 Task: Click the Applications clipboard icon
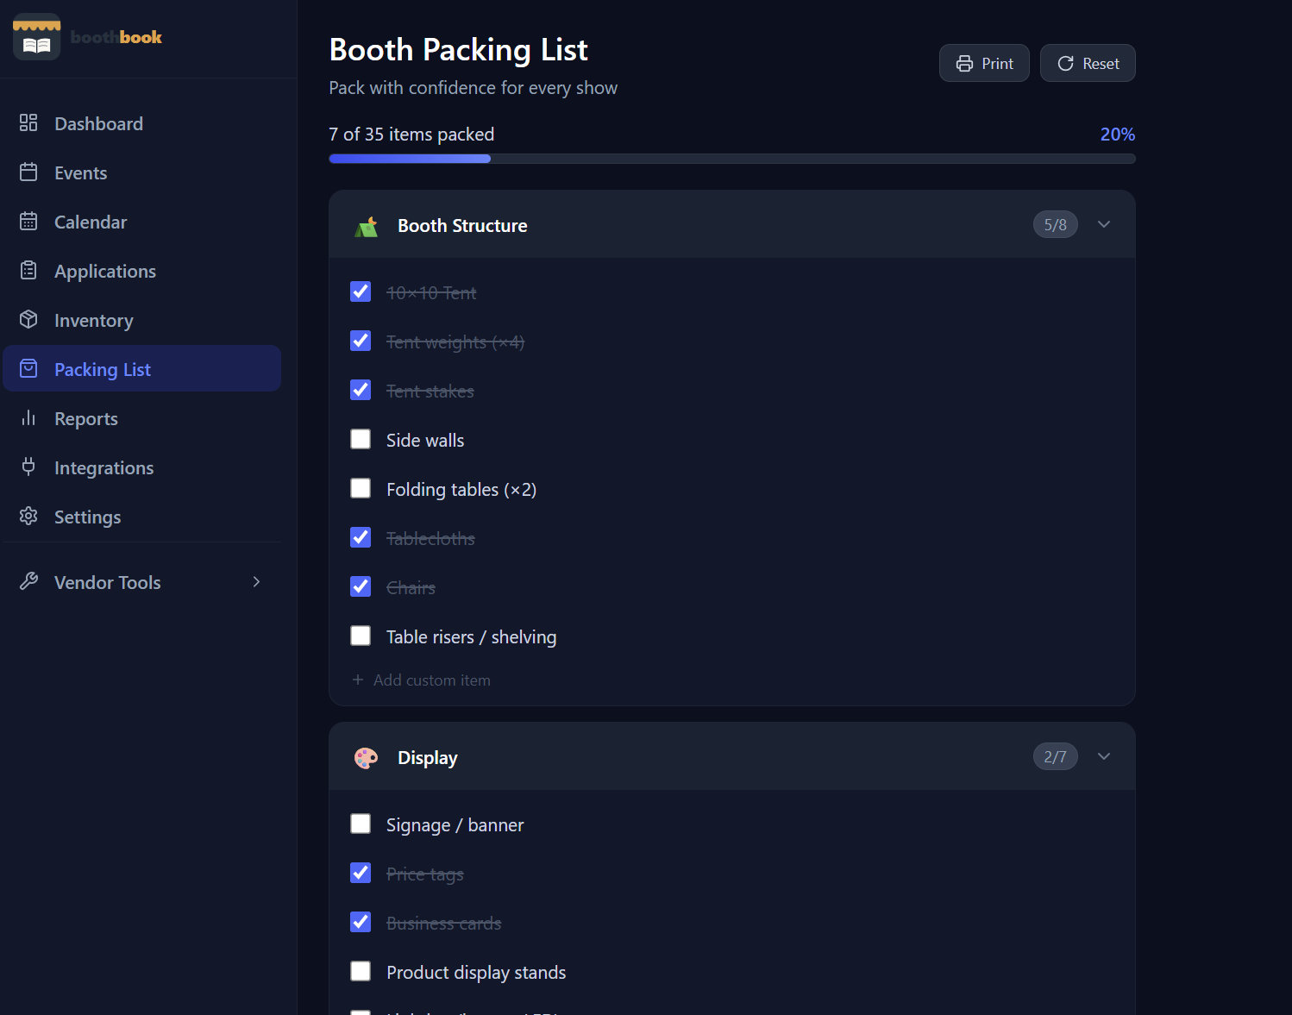(28, 270)
